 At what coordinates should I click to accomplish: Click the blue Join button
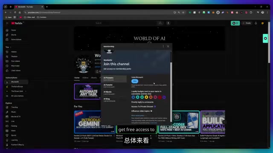135,81
